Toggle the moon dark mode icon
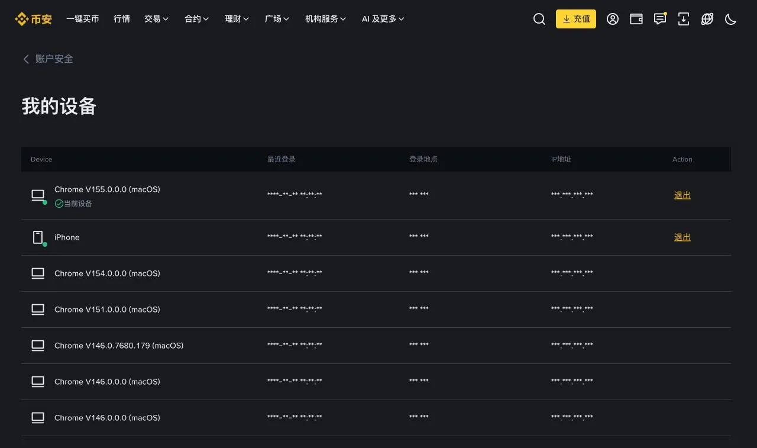757x448 pixels. (731, 19)
